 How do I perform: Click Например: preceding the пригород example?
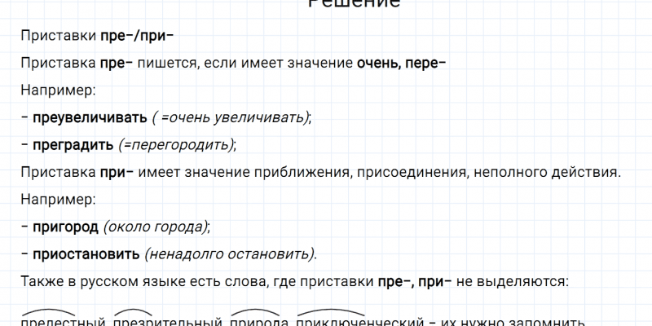tap(59, 199)
